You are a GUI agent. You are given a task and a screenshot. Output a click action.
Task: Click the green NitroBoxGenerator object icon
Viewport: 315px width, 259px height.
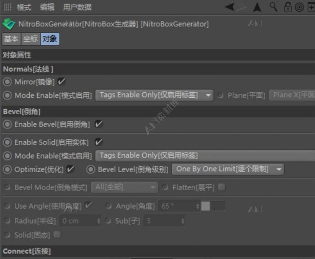click(9, 24)
